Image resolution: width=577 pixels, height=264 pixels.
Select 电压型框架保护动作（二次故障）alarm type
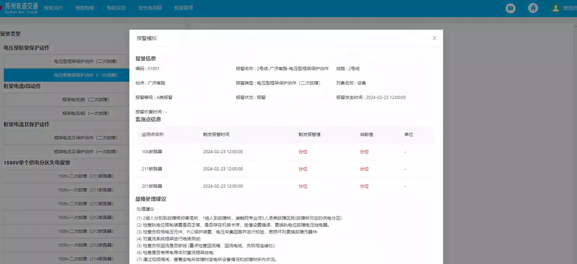[66, 61]
